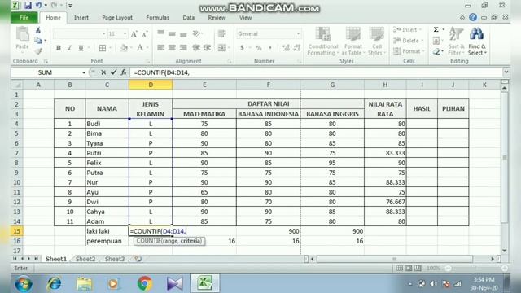Click the Decrease Font Size icon
The image size is (521, 293).
[145, 34]
